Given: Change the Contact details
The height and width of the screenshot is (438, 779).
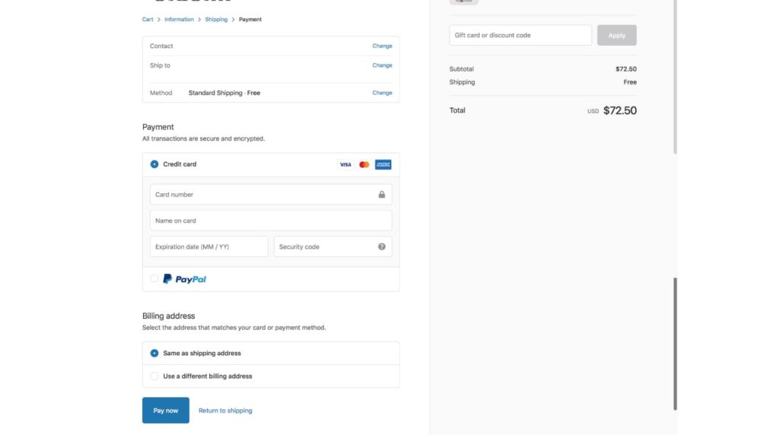Looking at the screenshot, I should [x=382, y=46].
